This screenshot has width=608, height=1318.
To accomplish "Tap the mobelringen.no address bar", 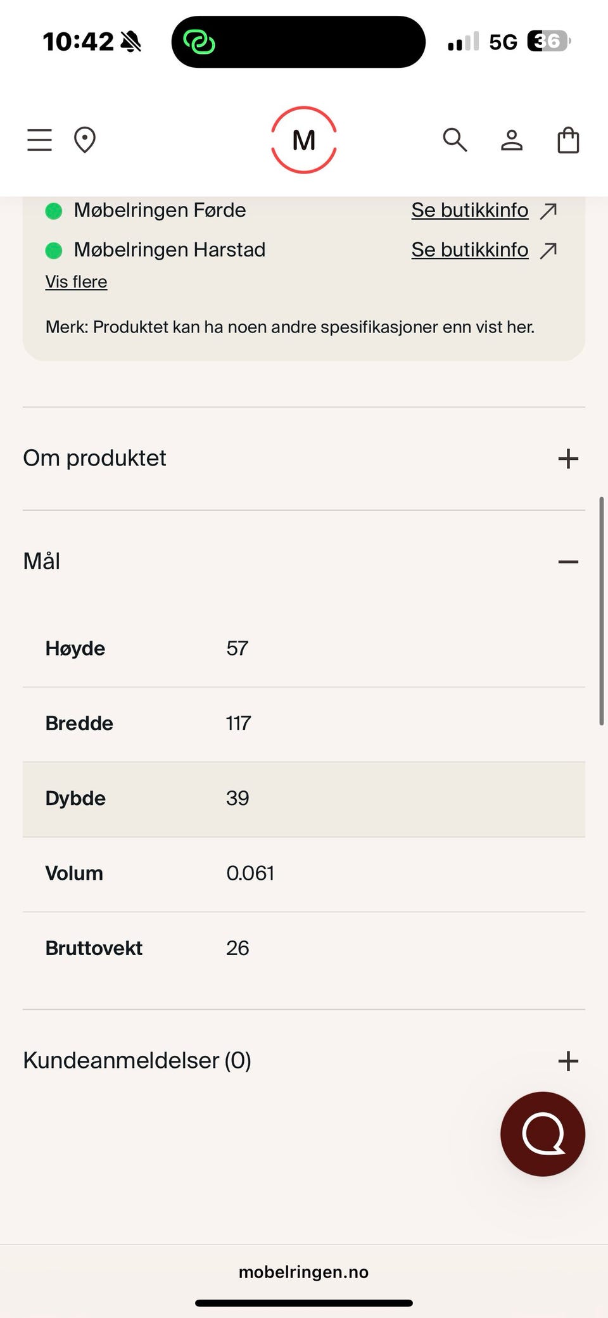I will click(x=304, y=1272).
